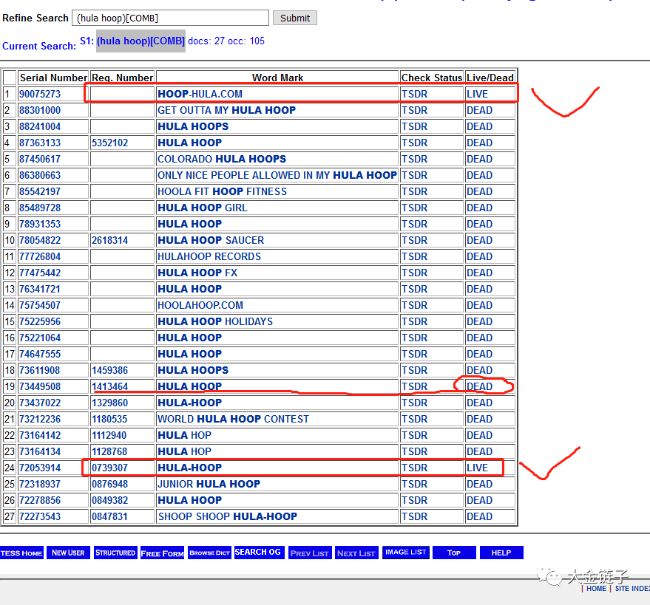
Task: Go to TESS Home
Action: [x=21, y=553]
